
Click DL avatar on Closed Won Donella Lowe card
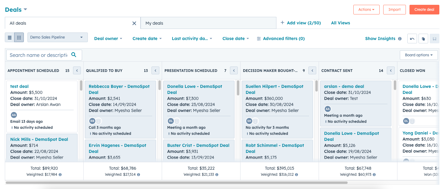(x=406, y=121)
